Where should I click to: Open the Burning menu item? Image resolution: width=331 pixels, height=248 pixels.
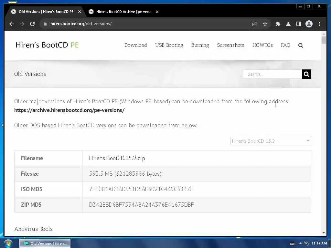point(200,45)
